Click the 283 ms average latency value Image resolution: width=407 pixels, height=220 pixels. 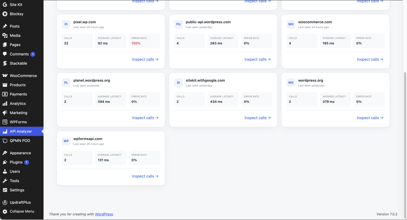216,43
